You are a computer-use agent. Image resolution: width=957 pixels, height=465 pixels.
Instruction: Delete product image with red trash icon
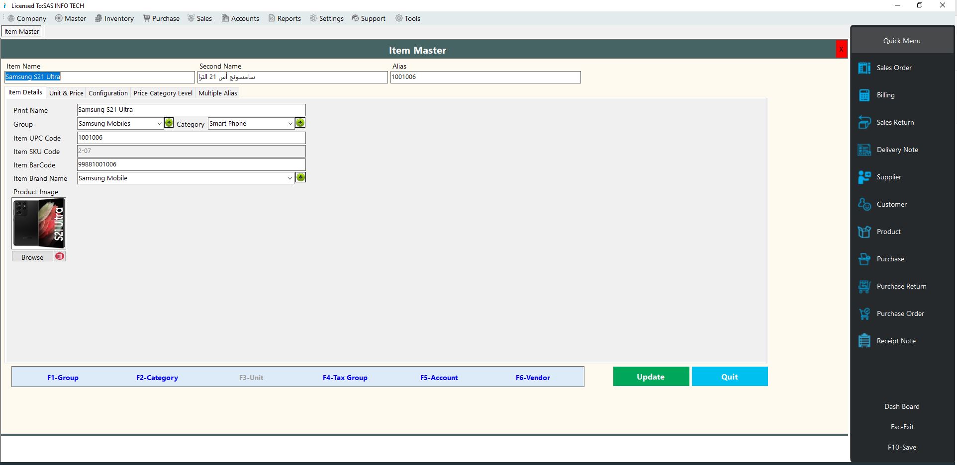pyautogui.click(x=60, y=256)
